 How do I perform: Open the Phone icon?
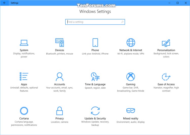coord(95,42)
